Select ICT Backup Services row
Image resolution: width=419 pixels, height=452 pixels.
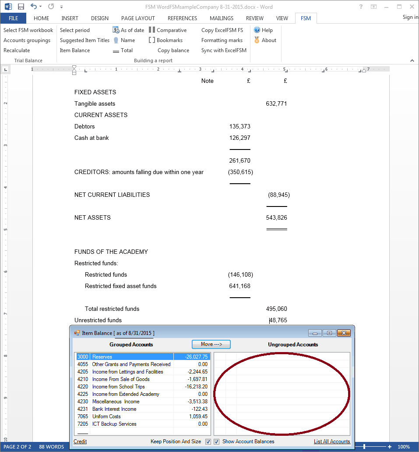143,424
